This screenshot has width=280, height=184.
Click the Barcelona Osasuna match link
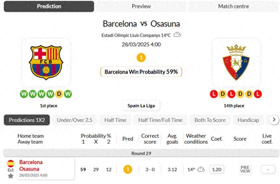click(x=31, y=166)
